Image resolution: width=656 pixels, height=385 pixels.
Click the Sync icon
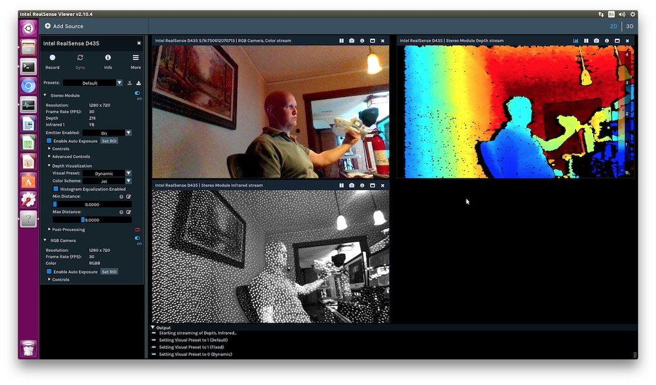click(80, 57)
